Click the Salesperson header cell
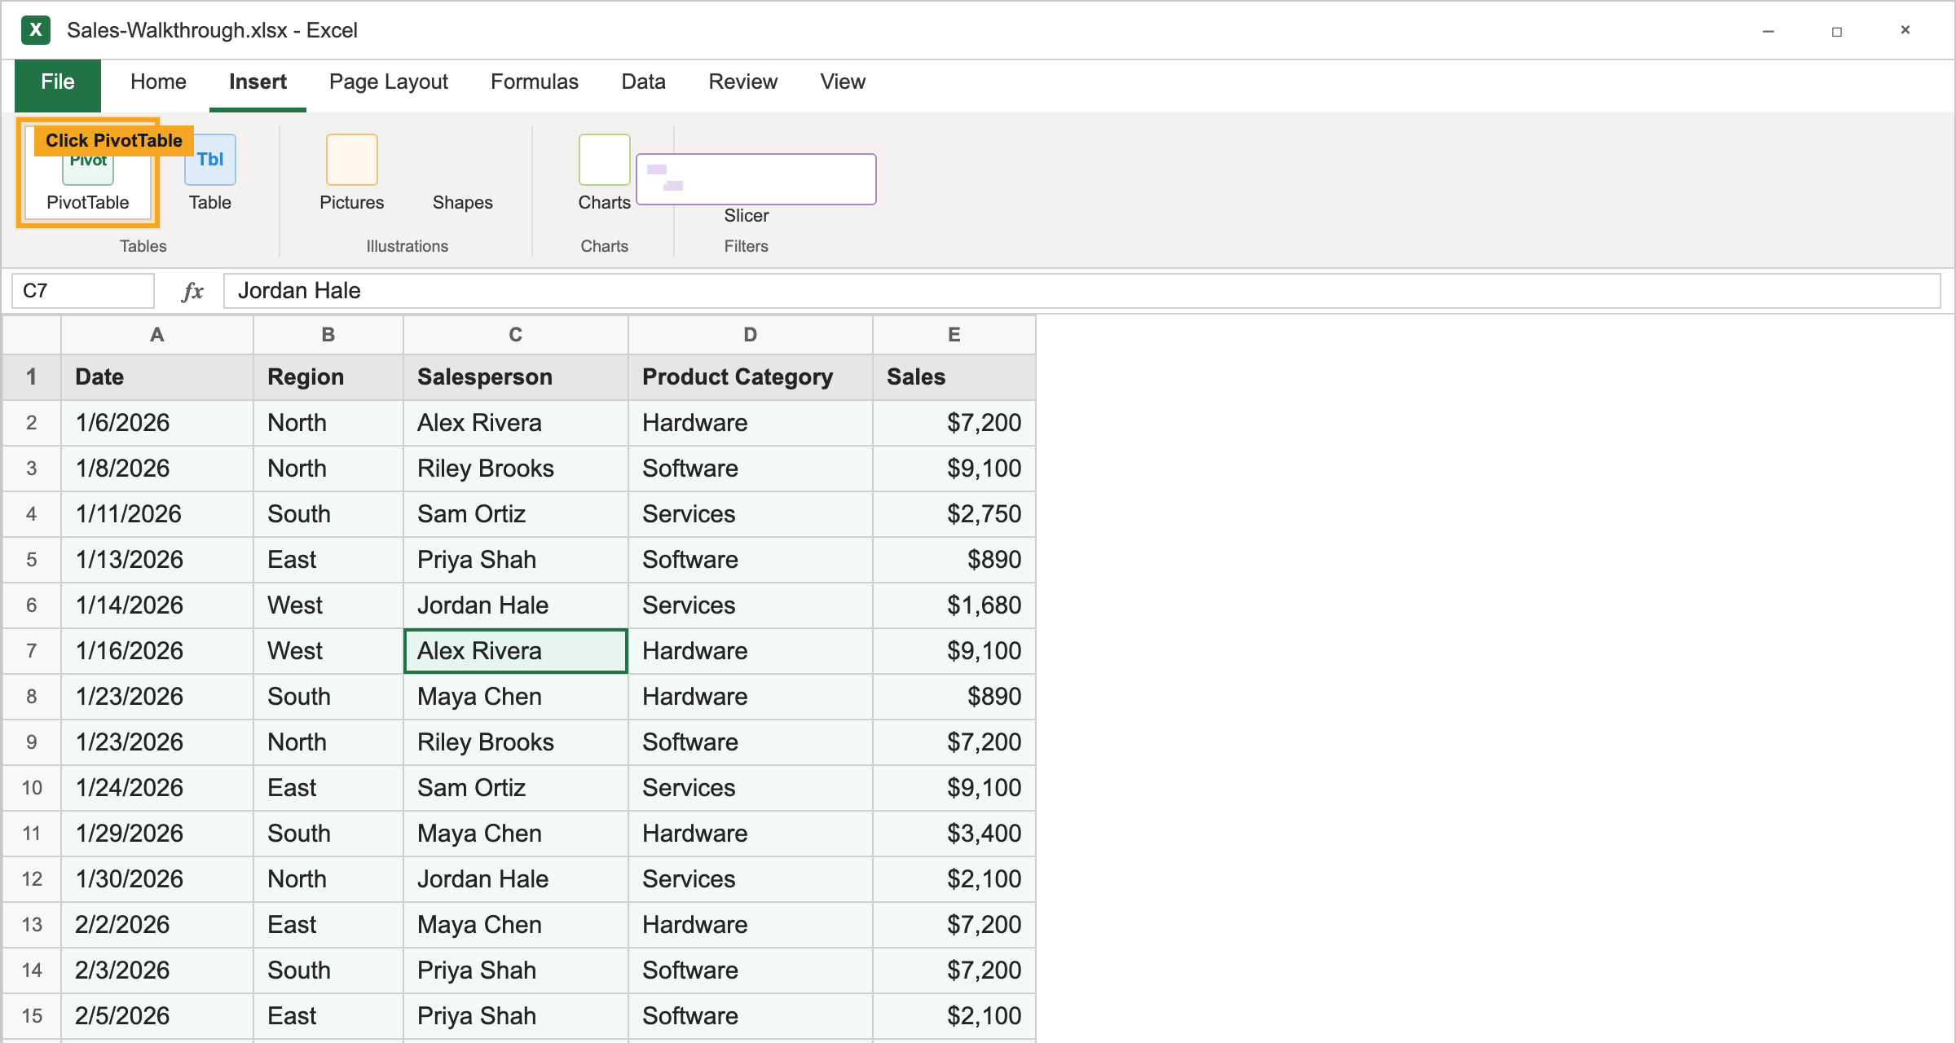 point(516,377)
